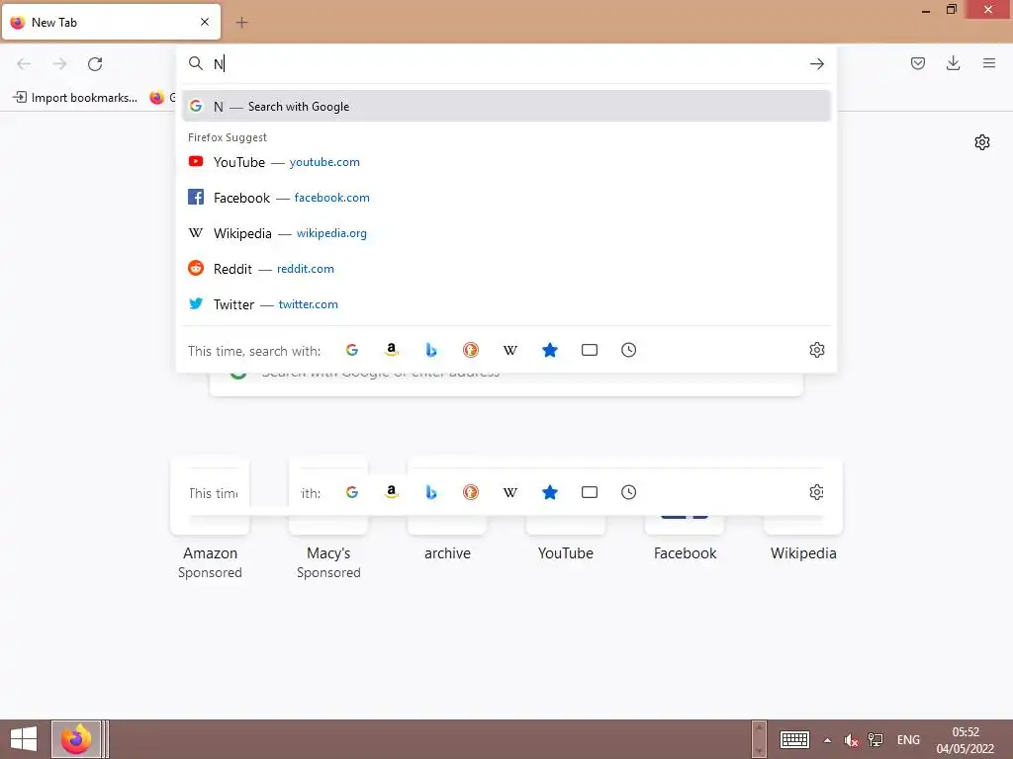Open the YouTube shortcut tile on new tab page

[x=566, y=510]
